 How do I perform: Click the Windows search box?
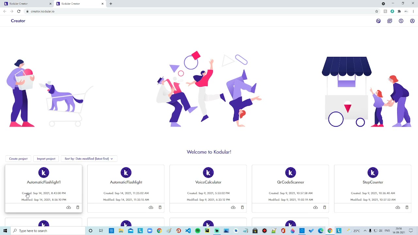click(x=48, y=231)
